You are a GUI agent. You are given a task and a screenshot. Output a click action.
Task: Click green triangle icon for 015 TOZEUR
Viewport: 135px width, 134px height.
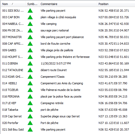tap(30, 90)
